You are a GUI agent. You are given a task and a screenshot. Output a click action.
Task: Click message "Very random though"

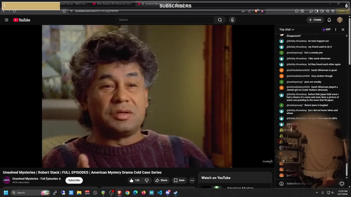(x=322, y=76)
